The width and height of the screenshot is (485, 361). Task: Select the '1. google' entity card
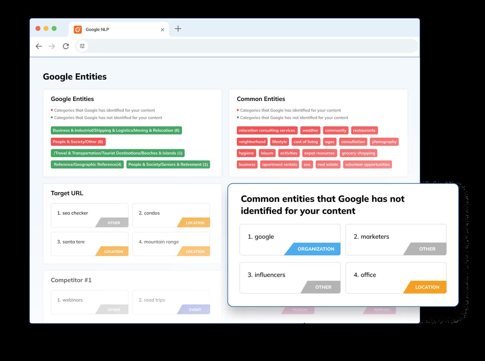click(x=290, y=240)
